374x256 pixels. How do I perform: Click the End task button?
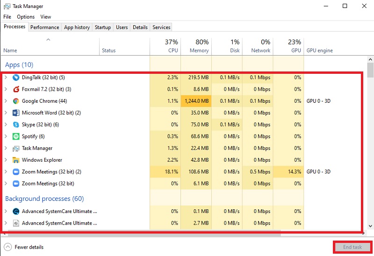(352, 247)
